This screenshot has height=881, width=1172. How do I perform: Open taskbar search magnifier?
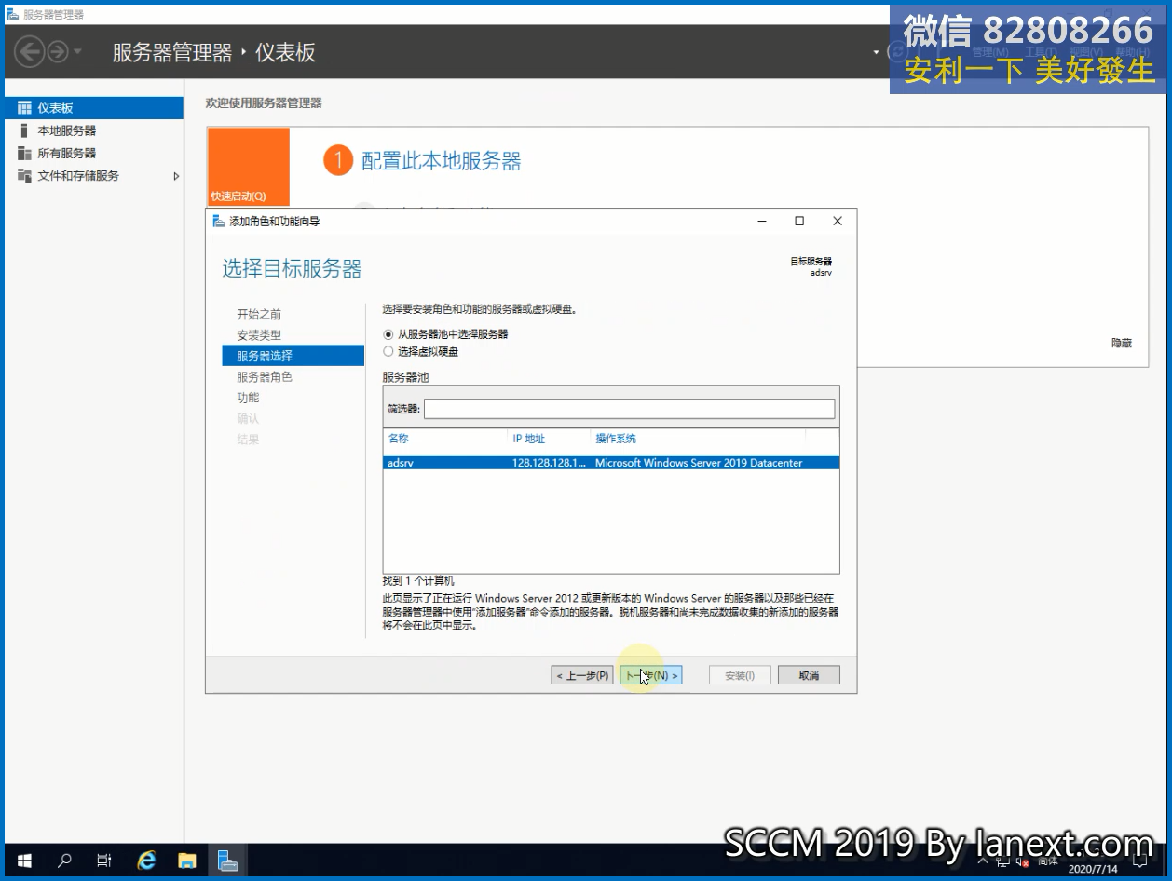pos(64,861)
